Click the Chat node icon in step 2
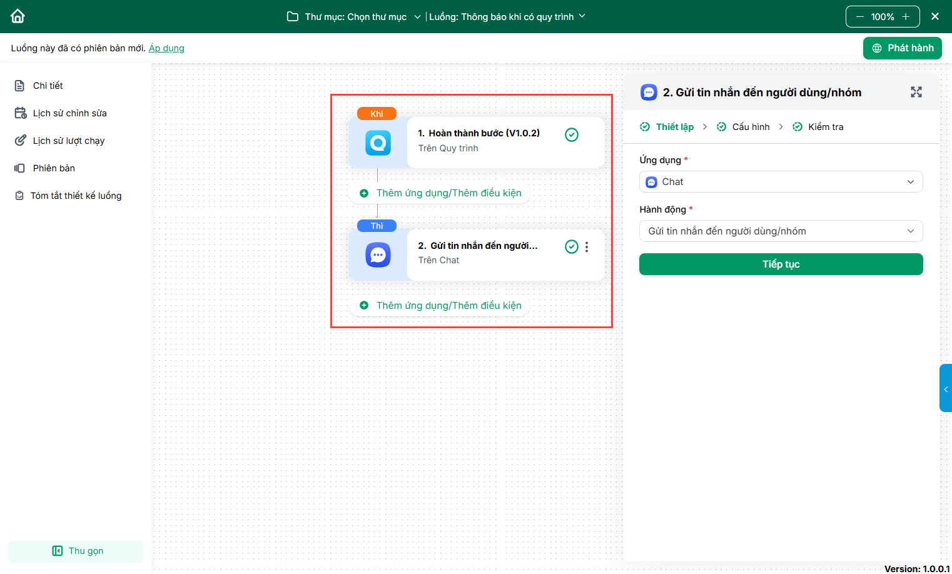Viewport: 952px width, 574px height. tap(378, 255)
